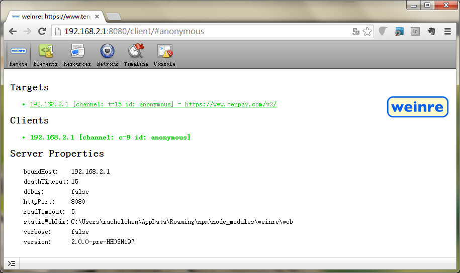Open the Evernote elephant extension

(431, 32)
